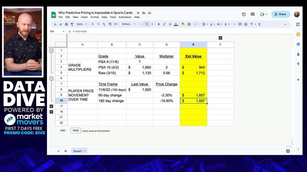Open the zoom 150% dropdown
The image size is (307, 172).
pyautogui.click(x=82, y=24)
